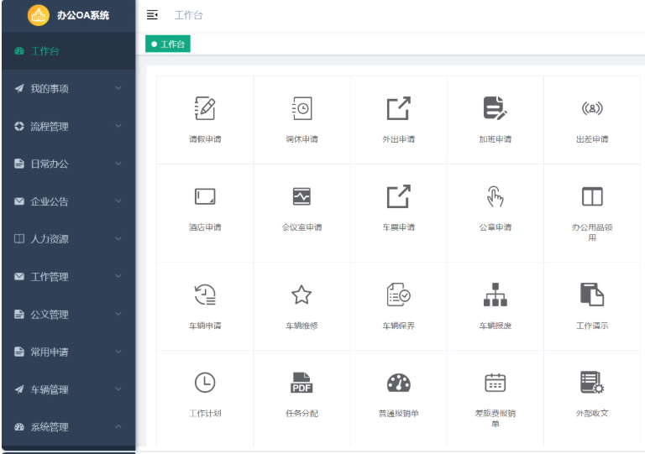Collapse the sidebar with the menu fold icon
This screenshot has width=645, height=454.
pos(152,15)
